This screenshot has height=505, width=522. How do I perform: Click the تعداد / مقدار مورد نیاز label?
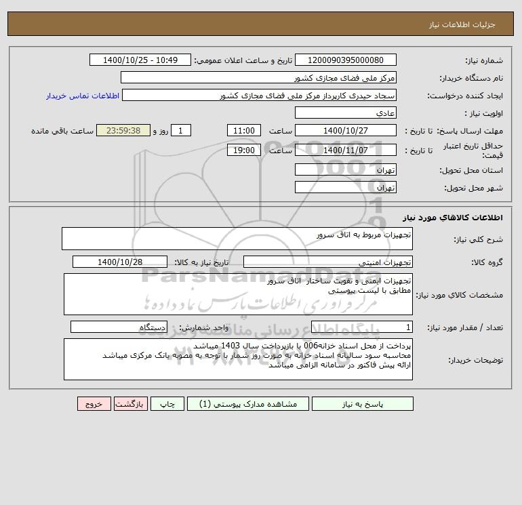(x=465, y=327)
